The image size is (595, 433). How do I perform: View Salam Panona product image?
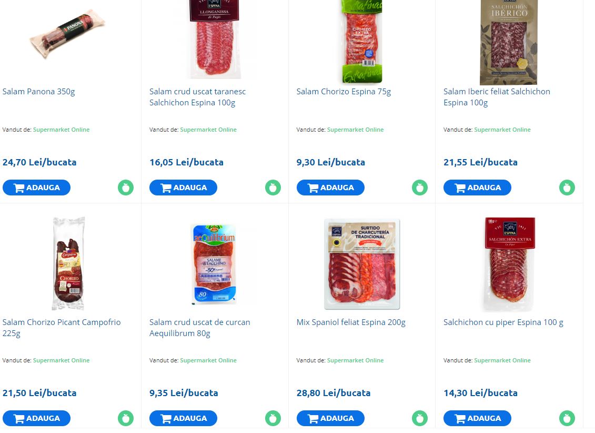click(67, 34)
